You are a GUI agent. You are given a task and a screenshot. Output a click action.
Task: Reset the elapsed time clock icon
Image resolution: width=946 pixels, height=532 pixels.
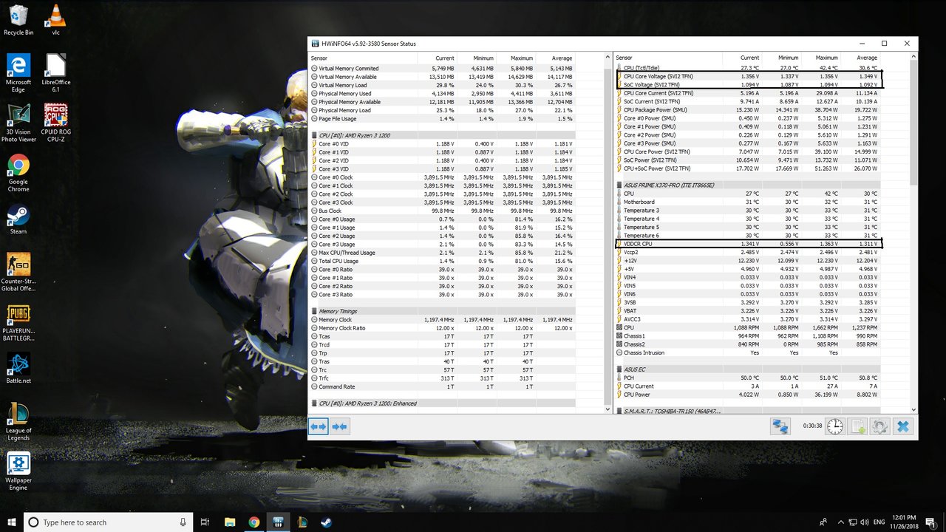point(834,426)
